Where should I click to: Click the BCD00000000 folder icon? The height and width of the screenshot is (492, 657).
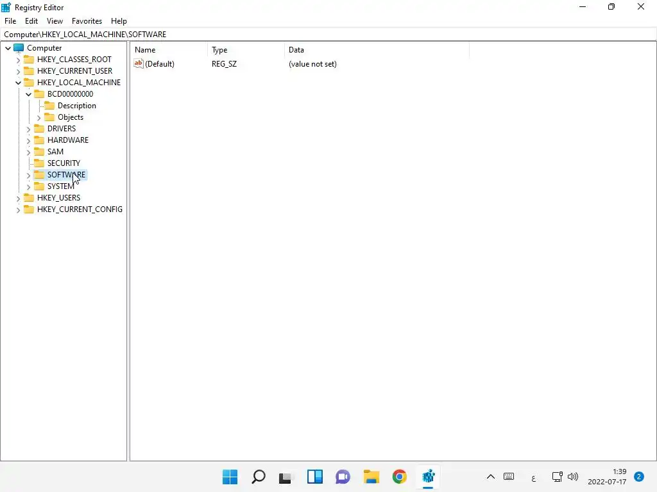[x=39, y=94]
